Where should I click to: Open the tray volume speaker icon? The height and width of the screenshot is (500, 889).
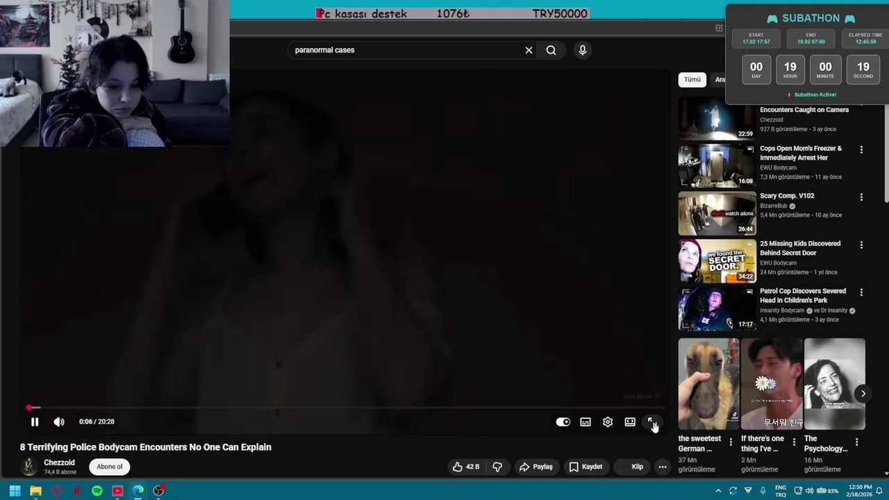tap(809, 491)
